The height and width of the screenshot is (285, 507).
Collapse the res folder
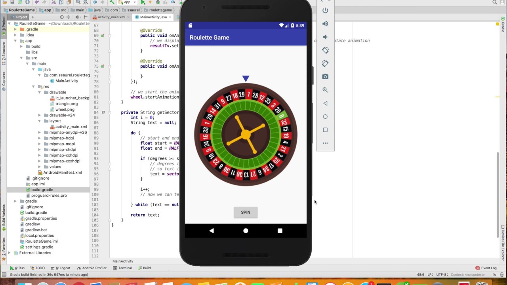point(33,87)
